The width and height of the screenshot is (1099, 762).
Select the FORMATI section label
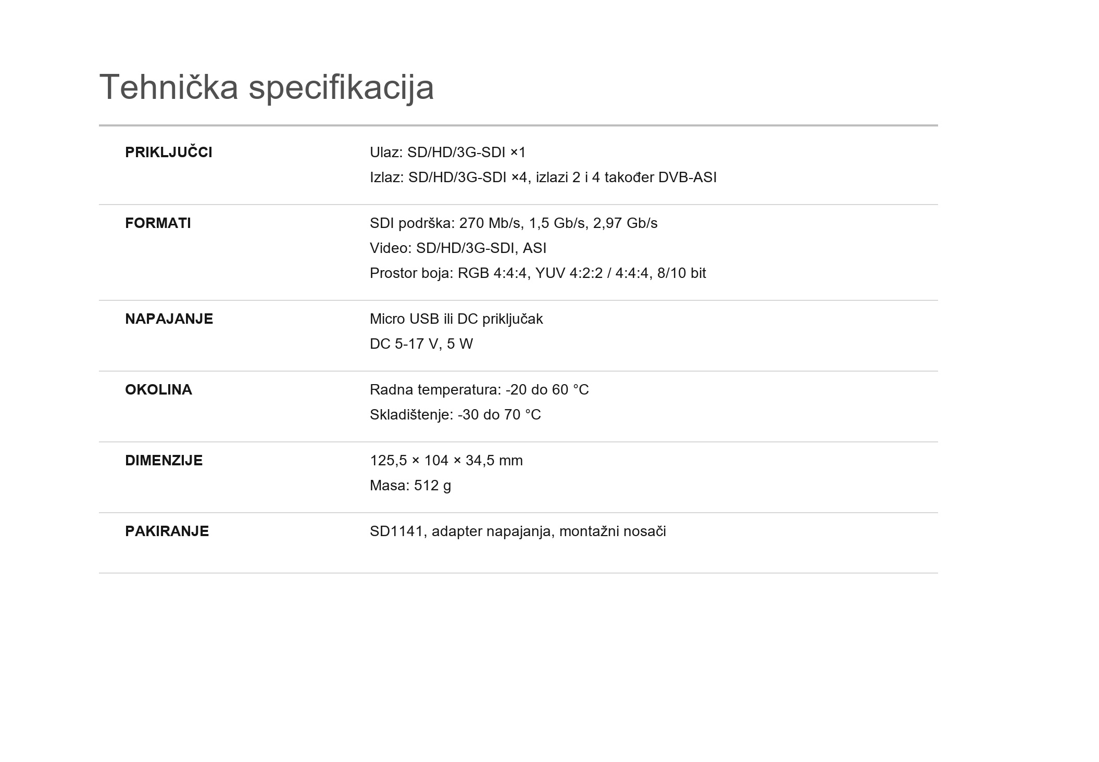pyautogui.click(x=158, y=223)
